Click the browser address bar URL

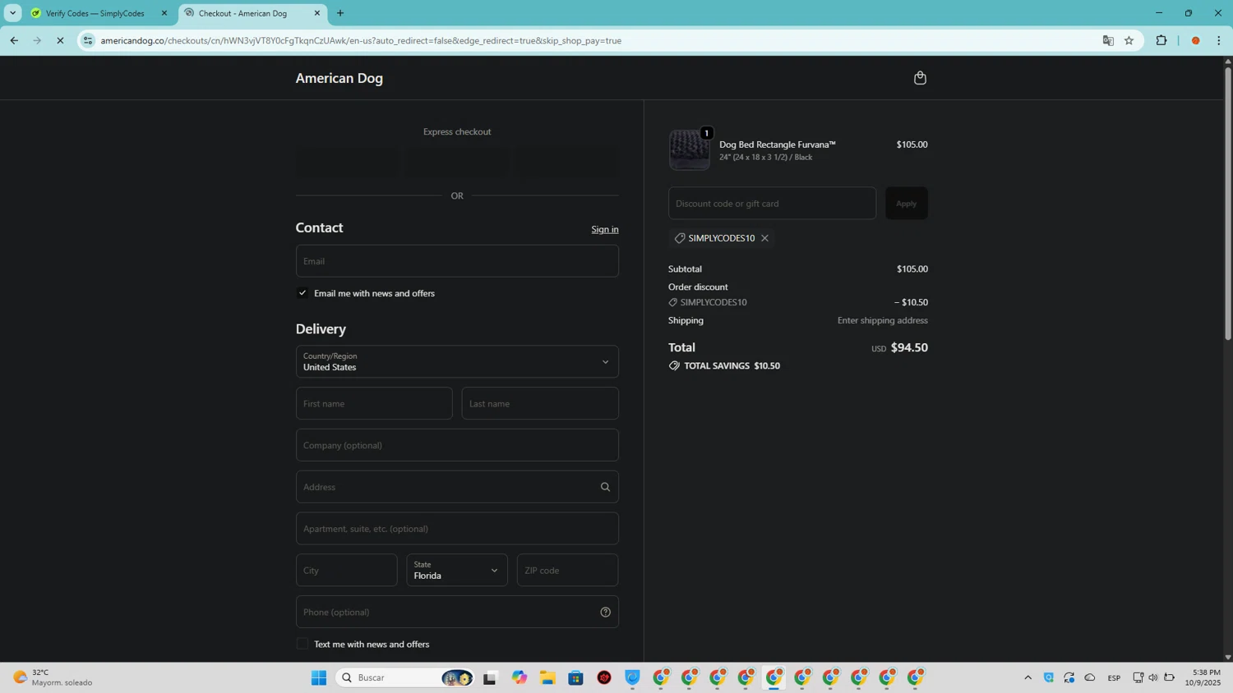pos(361,40)
